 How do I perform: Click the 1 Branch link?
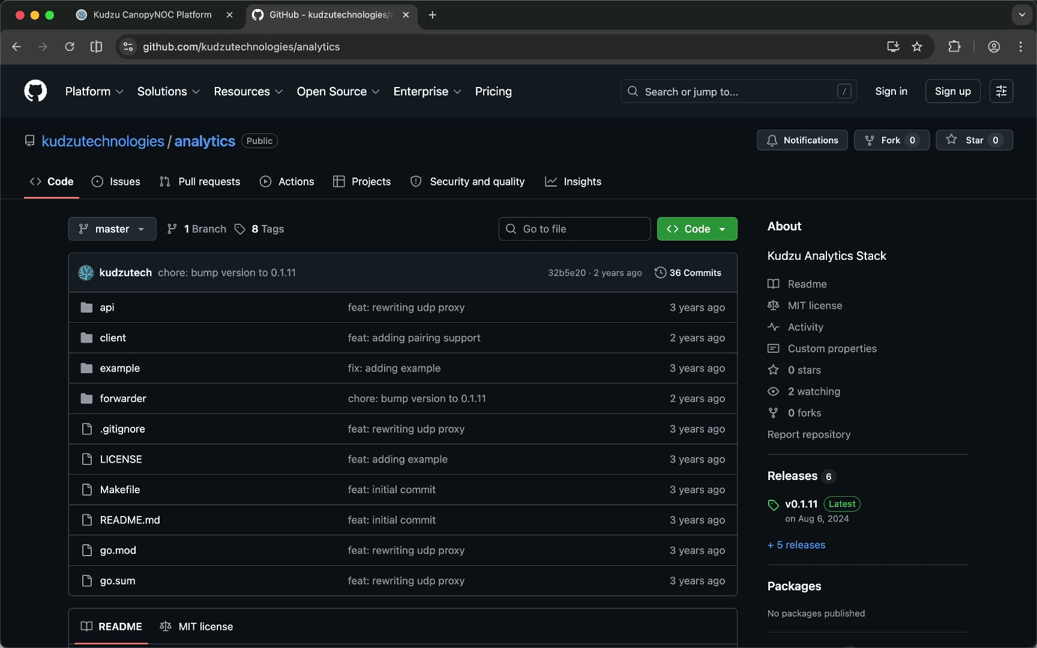(x=196, y=229)
